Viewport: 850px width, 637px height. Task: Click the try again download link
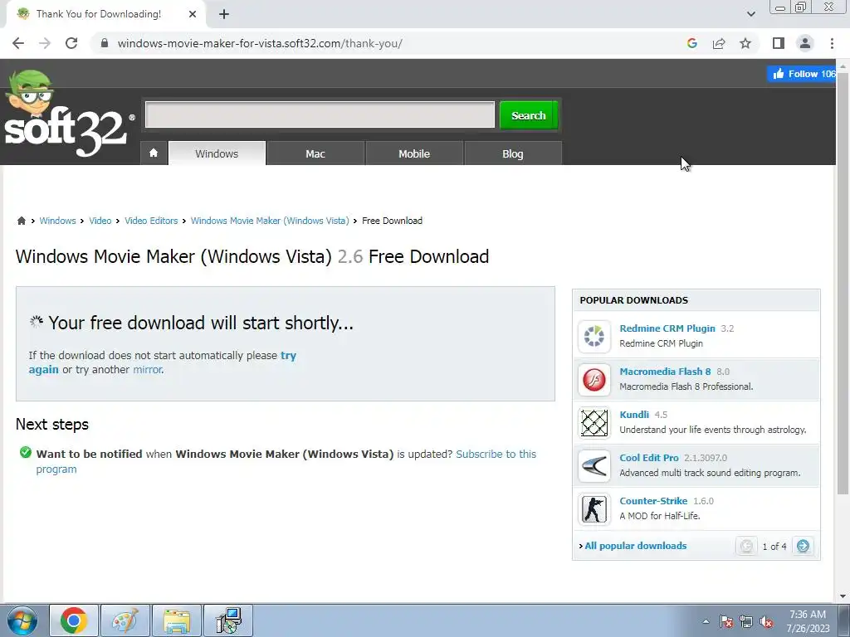tap(288, 355)
